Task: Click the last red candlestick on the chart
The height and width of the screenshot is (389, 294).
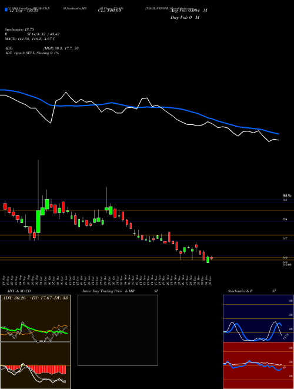Action: point(212,258)
